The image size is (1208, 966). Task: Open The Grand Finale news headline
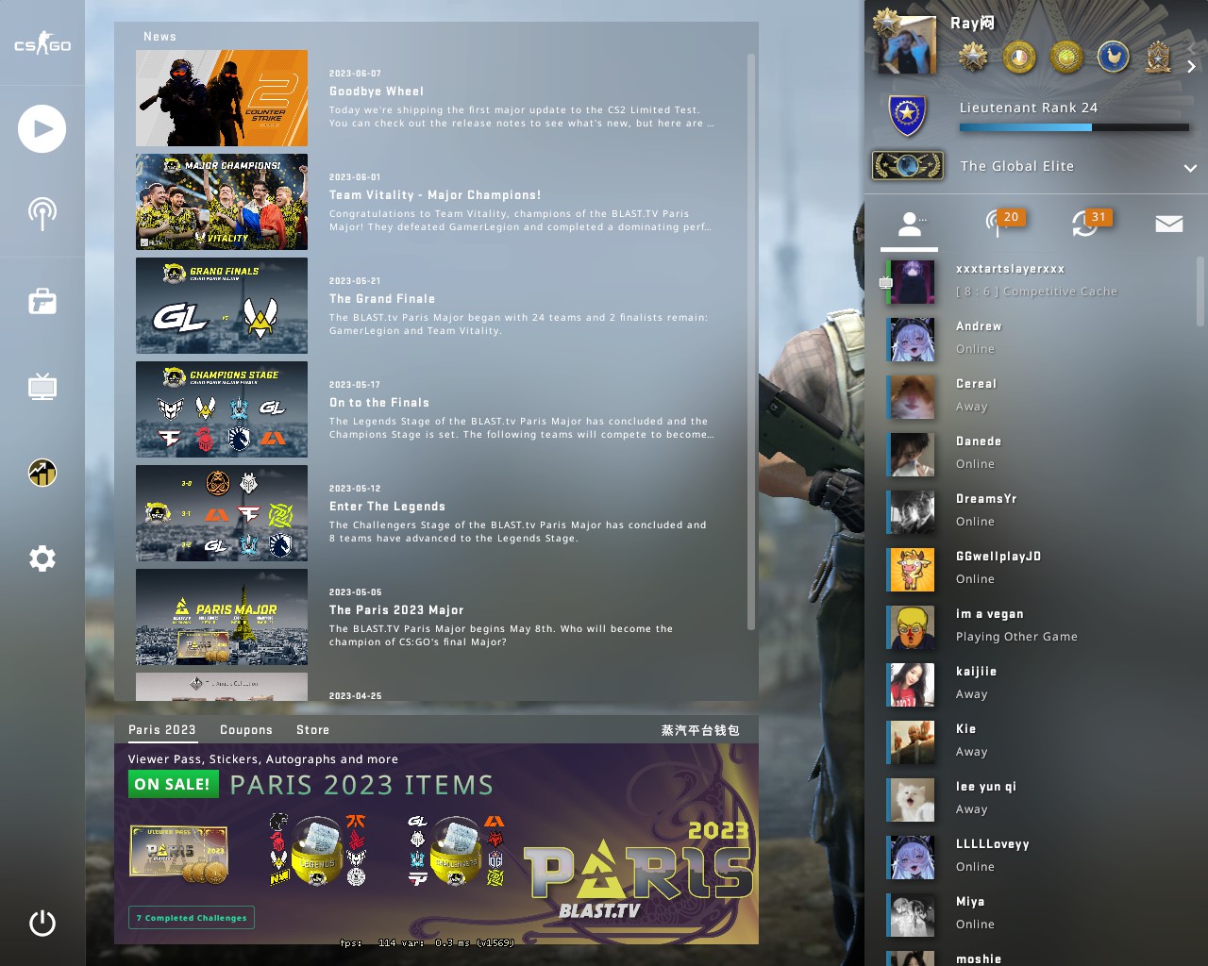tap(382, 299)
